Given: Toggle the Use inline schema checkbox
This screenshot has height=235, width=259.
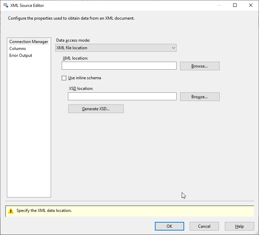Looking at the screenshot, I should tap(64, 78).
